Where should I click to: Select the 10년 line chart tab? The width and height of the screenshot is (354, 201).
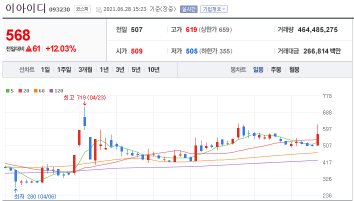coord(153,69)
